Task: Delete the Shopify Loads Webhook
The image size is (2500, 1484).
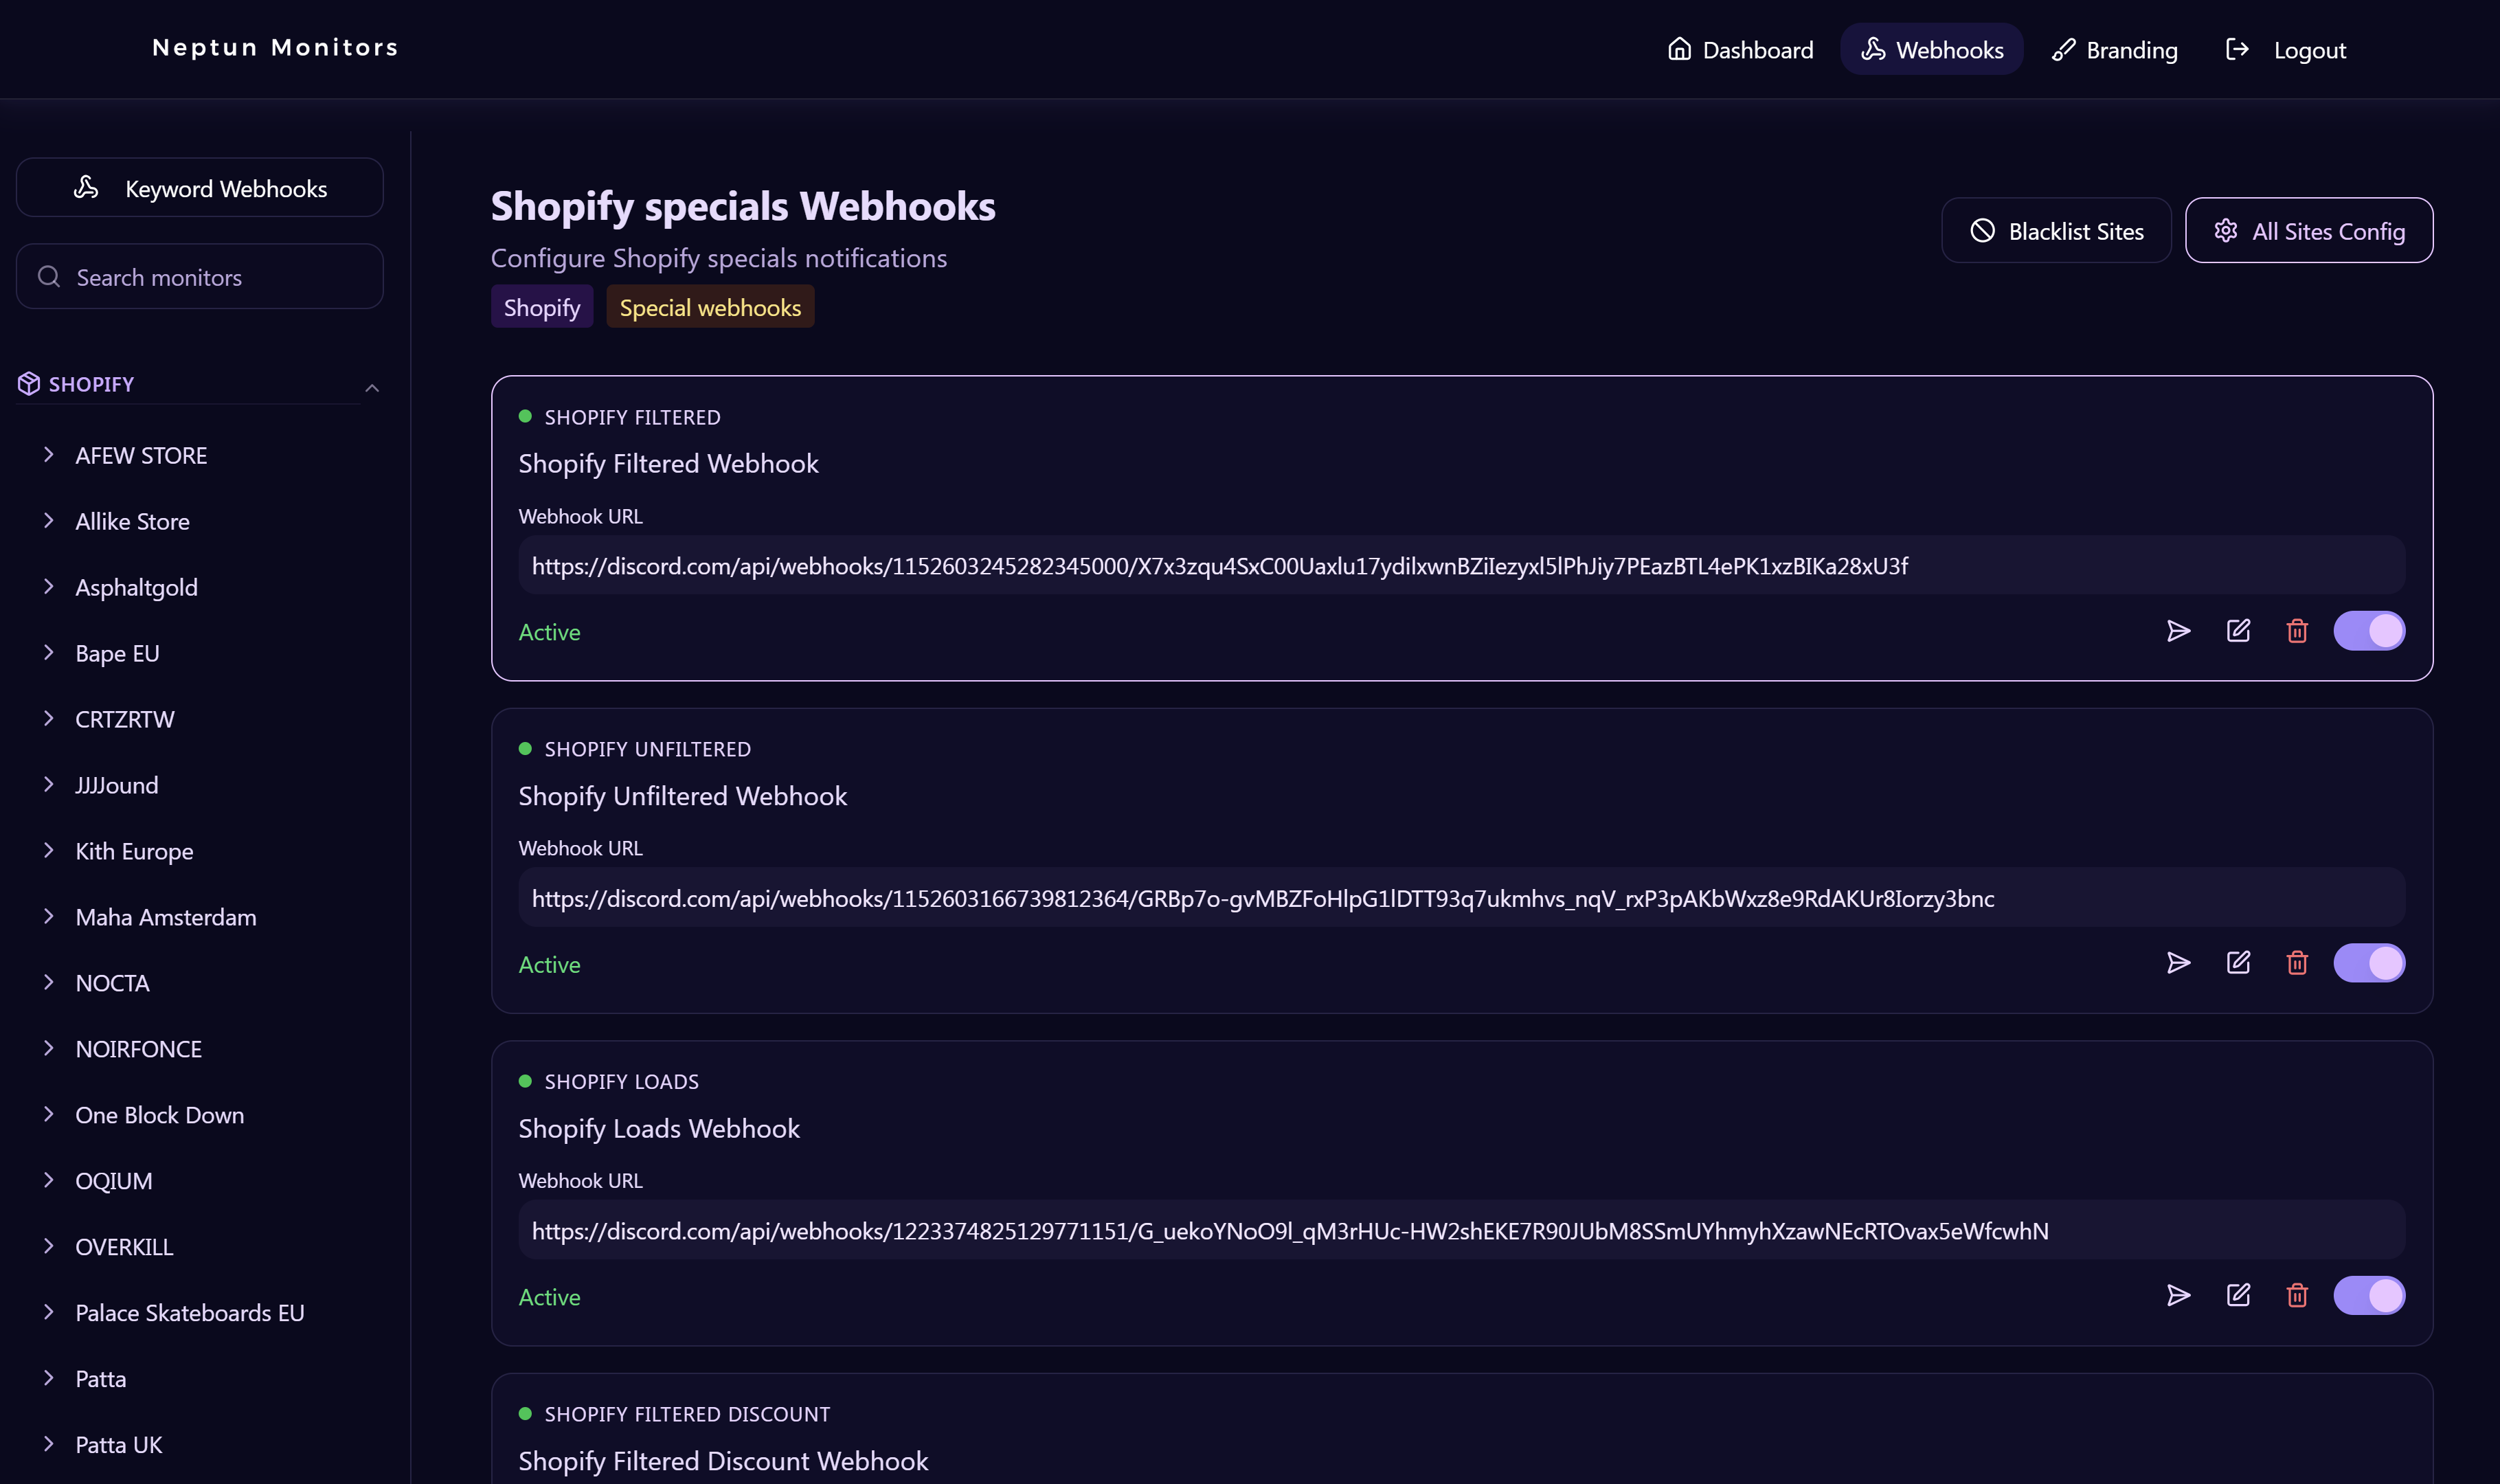Action: [2297, 1296]
